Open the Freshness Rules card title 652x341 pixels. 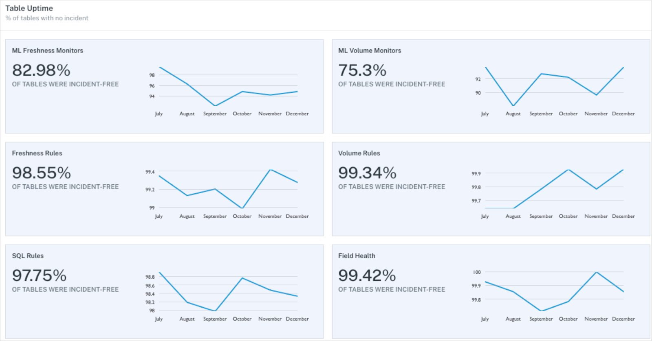tap(37, 153)
